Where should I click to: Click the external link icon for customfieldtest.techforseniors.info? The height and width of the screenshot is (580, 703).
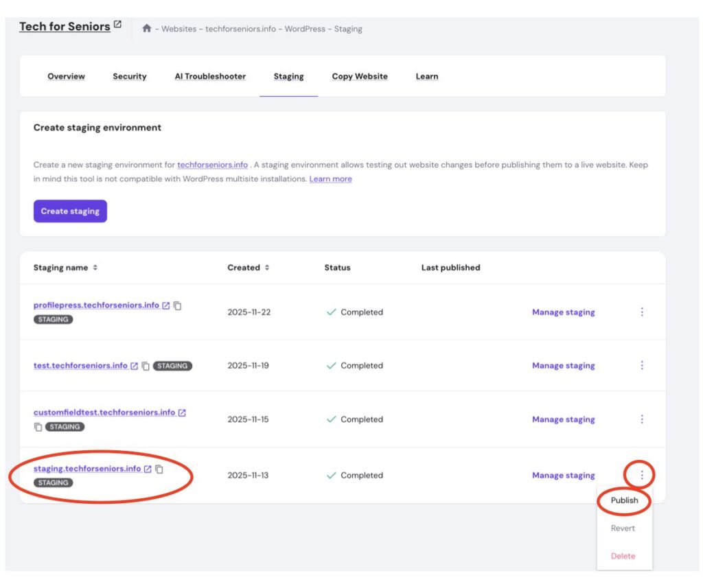[182, 413]
